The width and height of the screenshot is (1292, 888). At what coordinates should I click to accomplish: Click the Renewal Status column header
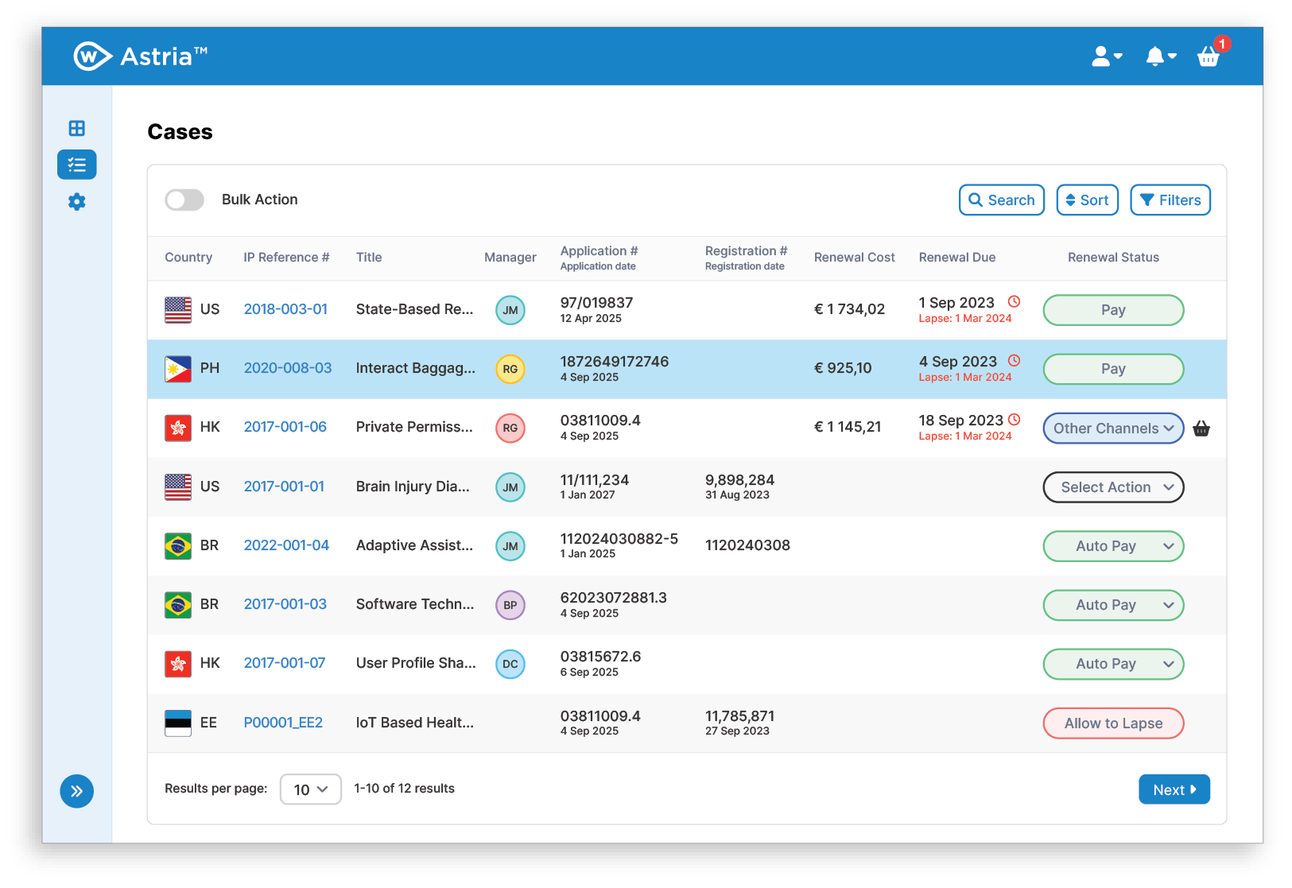1113,258
